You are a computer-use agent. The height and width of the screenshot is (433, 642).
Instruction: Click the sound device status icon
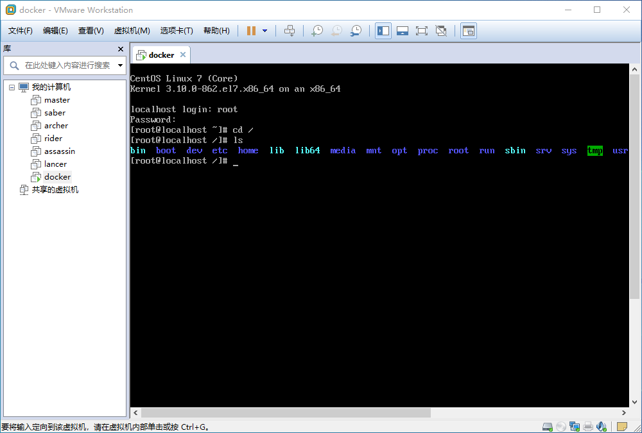[x=602, y=426]
